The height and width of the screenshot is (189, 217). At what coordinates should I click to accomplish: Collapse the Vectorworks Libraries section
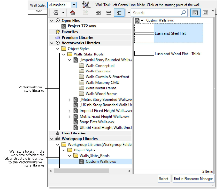click(52, 43)
